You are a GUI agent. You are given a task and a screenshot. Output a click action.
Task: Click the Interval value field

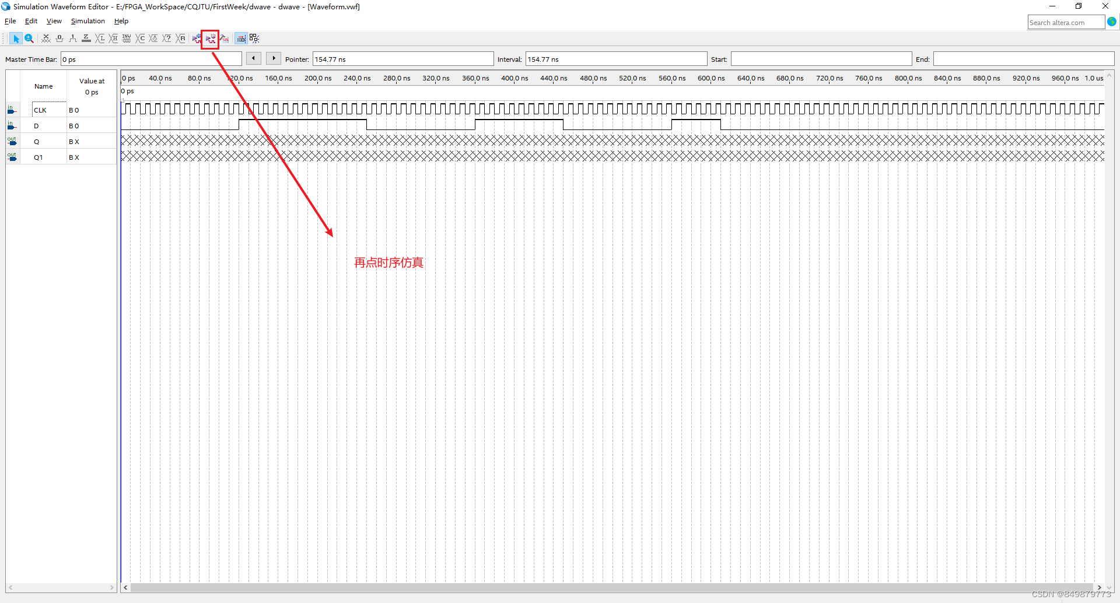(617, 59)
